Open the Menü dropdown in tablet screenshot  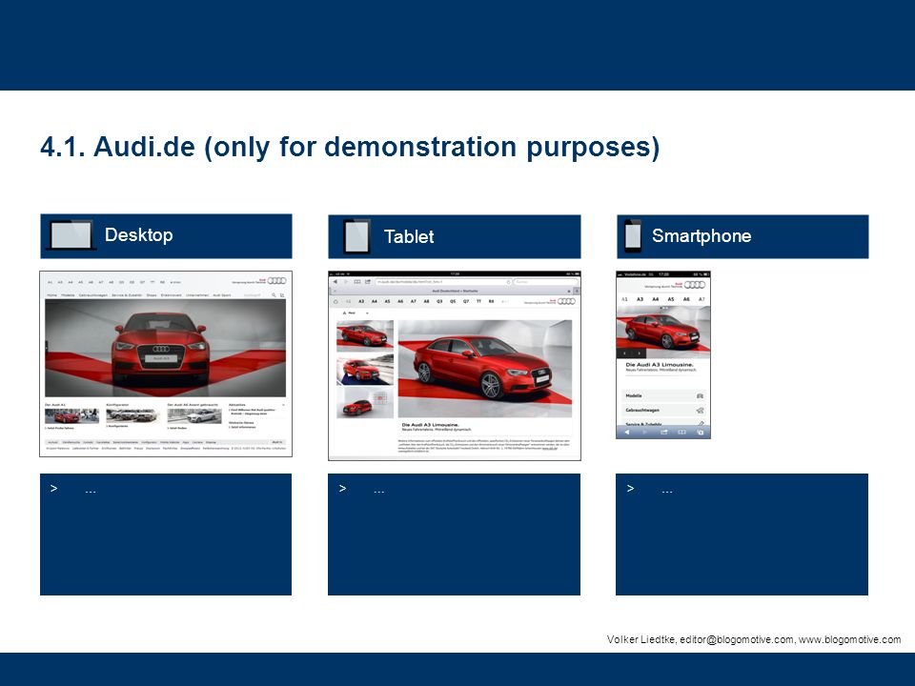click(355, 313)
